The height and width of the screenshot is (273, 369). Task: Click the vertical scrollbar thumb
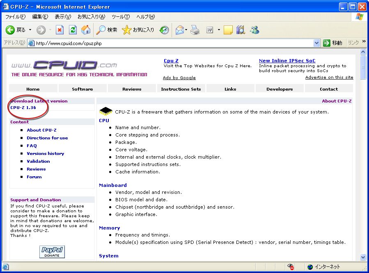363,67
